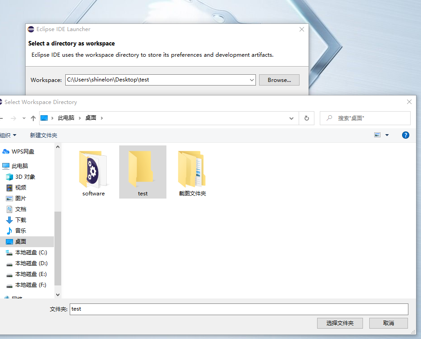Click the search 桌面 field

pos(365,118)
